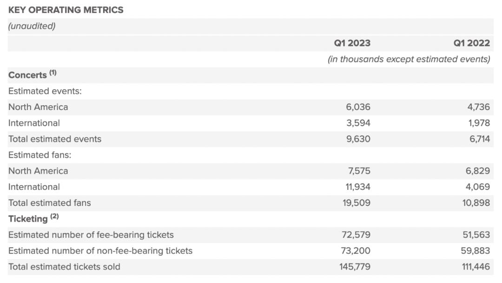
Task: Select the 59,883 non-fee-bearing tickets value
Action: 476,251
